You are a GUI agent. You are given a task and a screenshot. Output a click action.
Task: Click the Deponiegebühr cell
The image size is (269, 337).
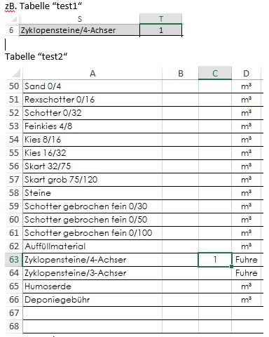point(92,300)
